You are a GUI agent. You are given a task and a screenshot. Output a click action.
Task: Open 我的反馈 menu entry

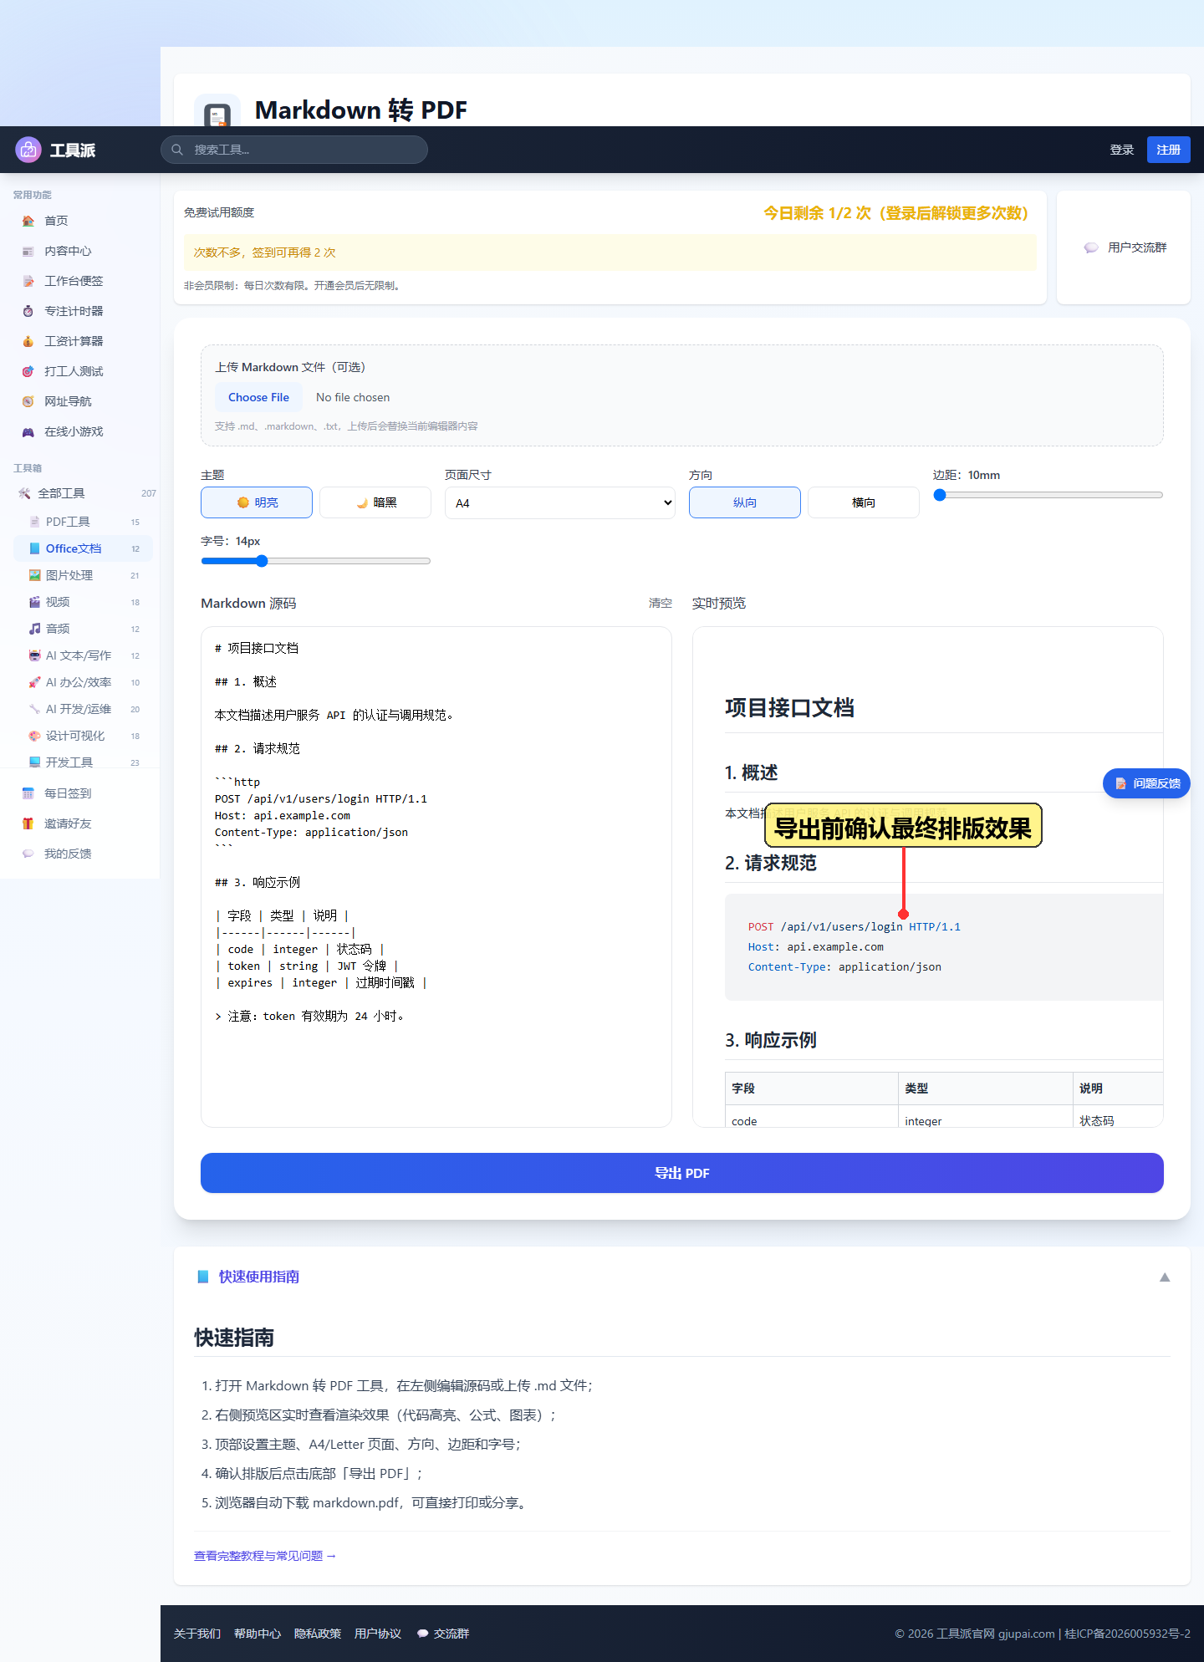click(x=80, y=854)
